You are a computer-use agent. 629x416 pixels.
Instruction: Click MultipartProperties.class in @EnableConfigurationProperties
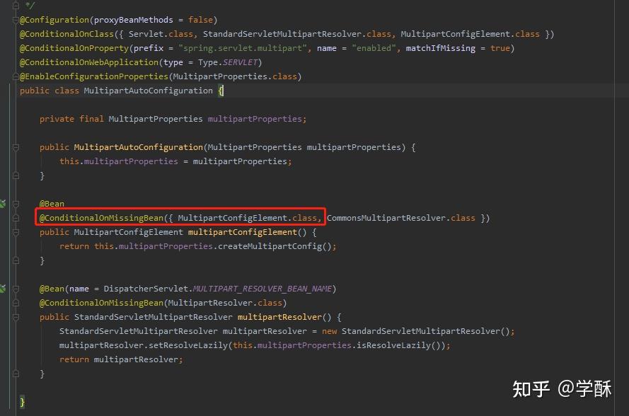click(x=235, y=76)
